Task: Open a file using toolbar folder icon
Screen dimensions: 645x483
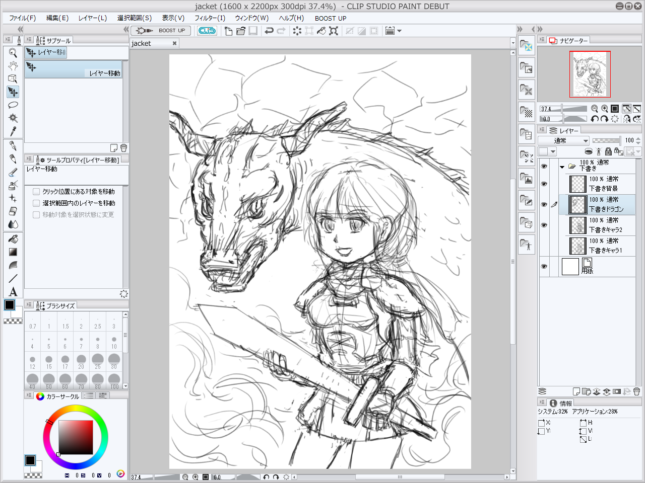Action: click(241, 31)
